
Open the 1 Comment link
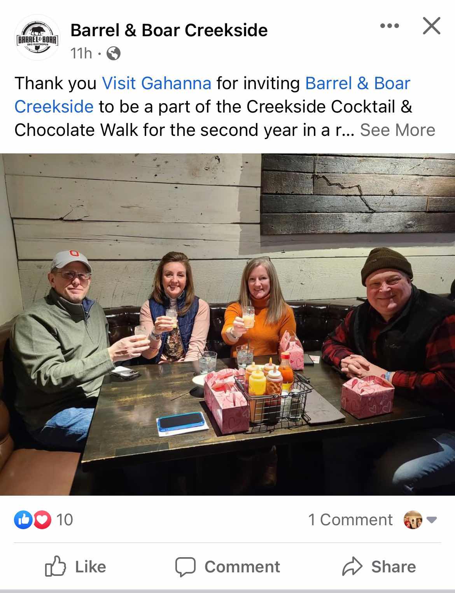coord(350,520)
